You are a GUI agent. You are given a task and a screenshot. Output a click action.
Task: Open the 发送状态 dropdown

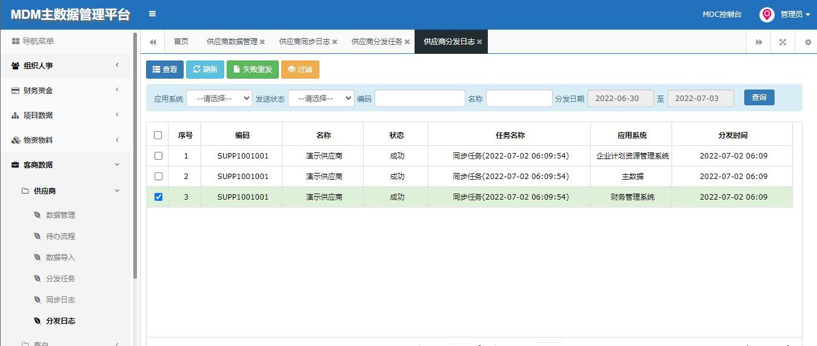point(321,98)
